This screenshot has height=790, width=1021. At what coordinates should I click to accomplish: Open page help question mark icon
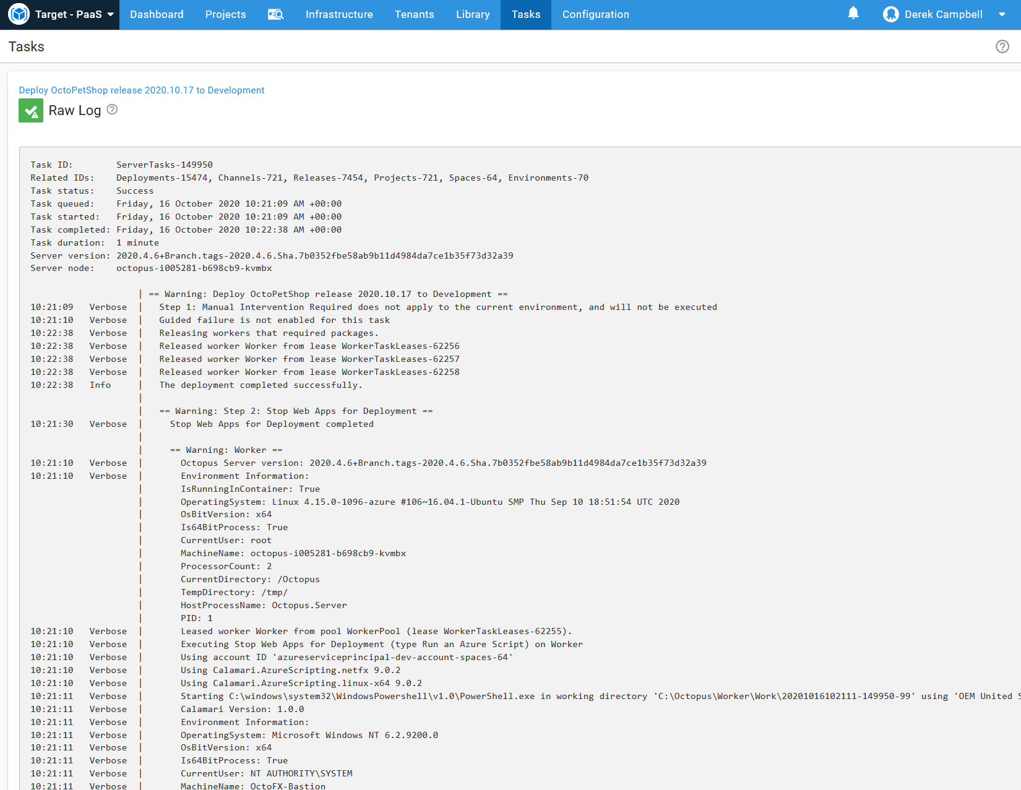(x=1002, y=46)
